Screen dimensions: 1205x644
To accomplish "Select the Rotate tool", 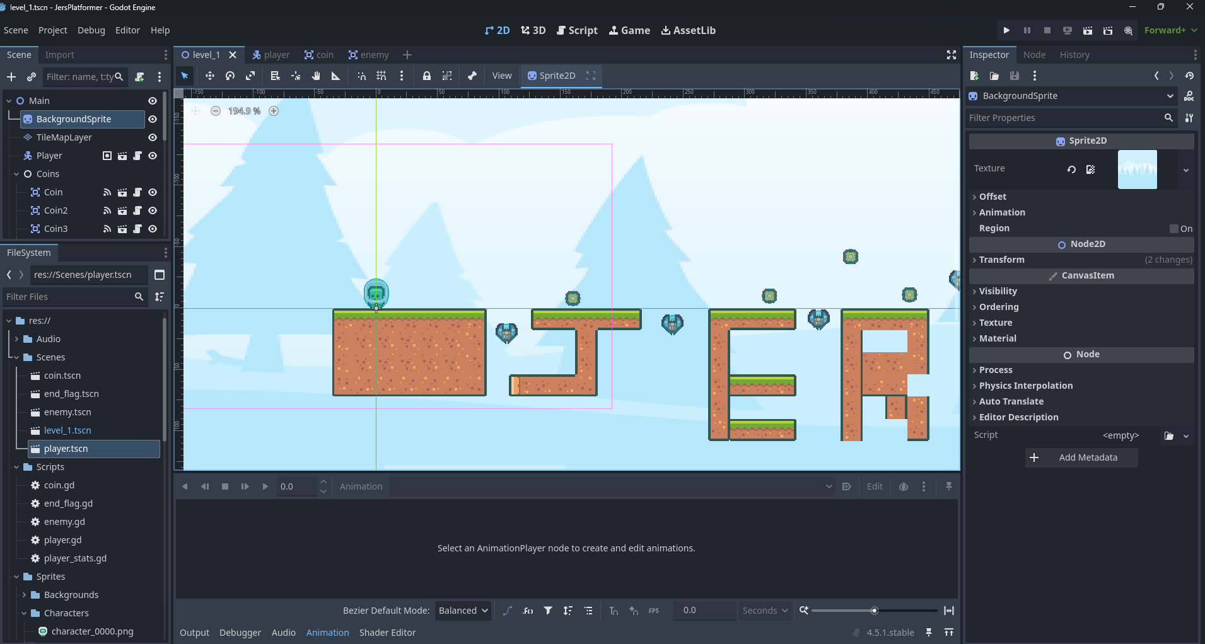I will (x=230, y=76).
